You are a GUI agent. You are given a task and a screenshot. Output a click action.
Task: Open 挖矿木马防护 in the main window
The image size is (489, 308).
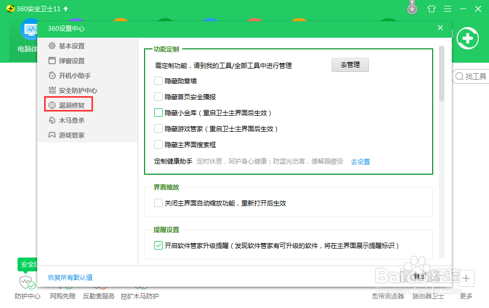140,296
